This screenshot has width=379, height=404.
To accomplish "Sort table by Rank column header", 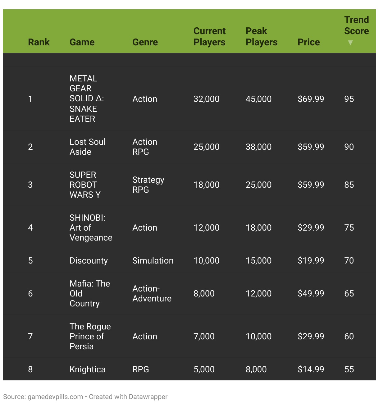I will 39,42.
